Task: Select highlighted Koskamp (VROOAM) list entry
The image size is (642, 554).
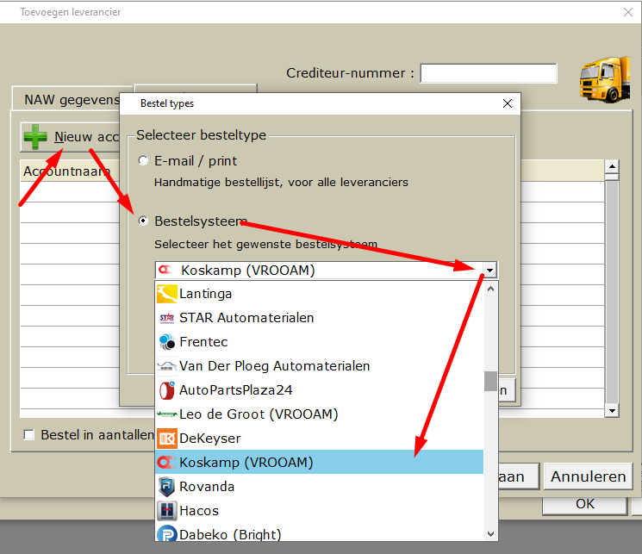Action: 320,463
